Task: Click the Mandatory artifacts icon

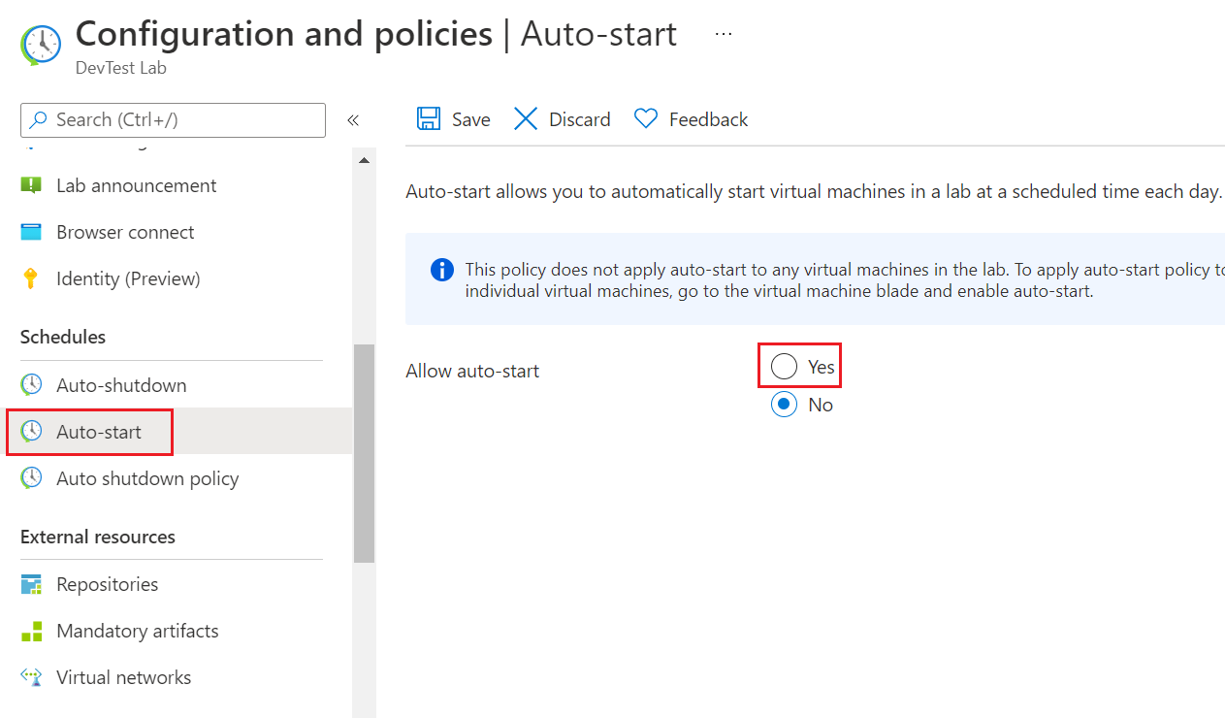Action: point(31,631)
